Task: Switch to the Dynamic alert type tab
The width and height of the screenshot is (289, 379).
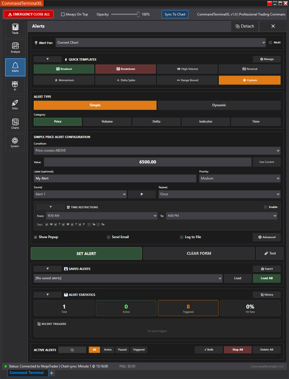Action: [219, 105]
